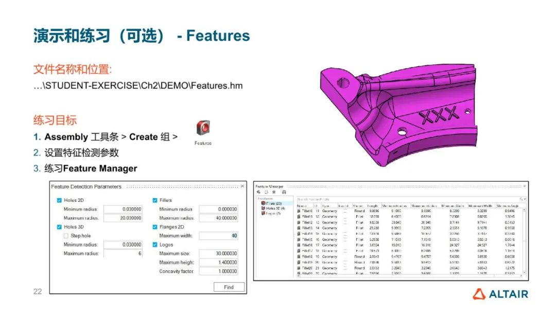Sort by the Minimum Radius column header

(x=395, y=205)
